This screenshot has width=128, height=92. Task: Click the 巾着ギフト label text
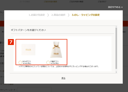click(55, 61)
